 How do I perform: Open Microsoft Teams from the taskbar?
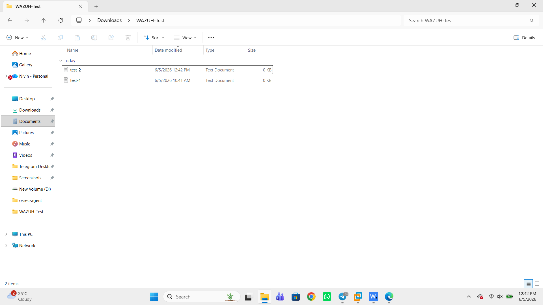coord(280,297)
